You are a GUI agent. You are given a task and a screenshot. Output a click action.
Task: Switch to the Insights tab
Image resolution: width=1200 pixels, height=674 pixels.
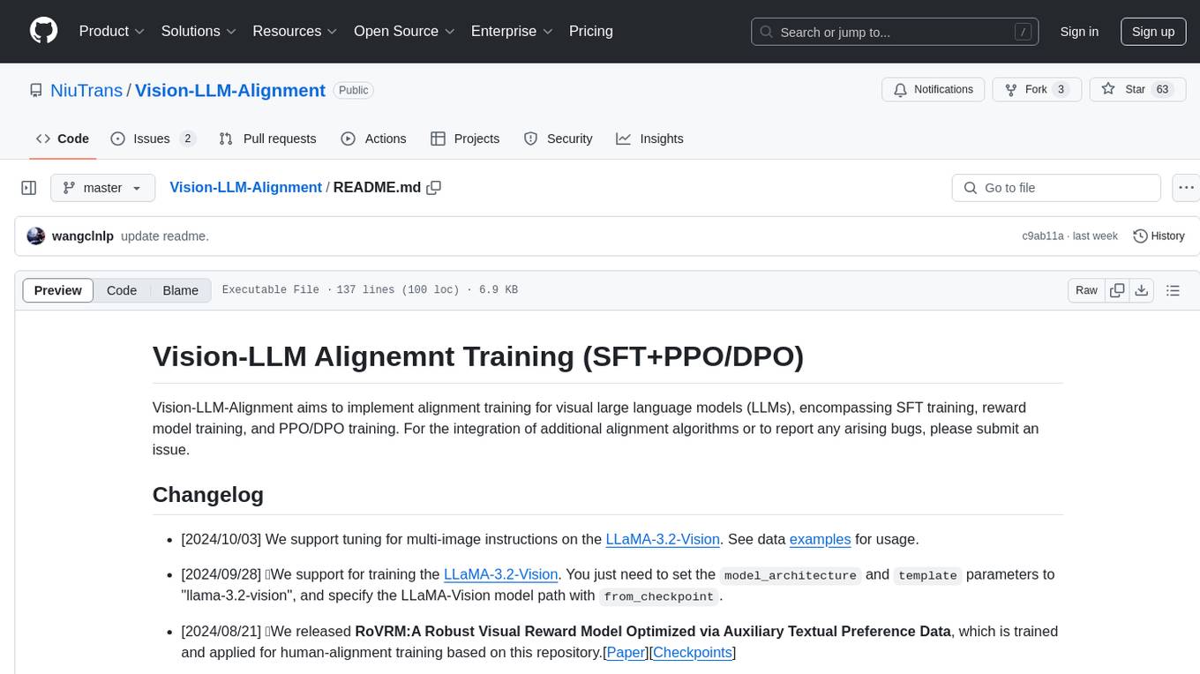[x=650, y=139]
